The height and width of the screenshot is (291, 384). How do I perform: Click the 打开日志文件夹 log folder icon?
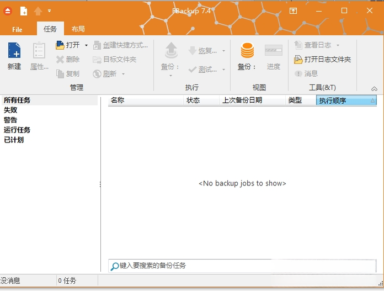pos(298,60)
